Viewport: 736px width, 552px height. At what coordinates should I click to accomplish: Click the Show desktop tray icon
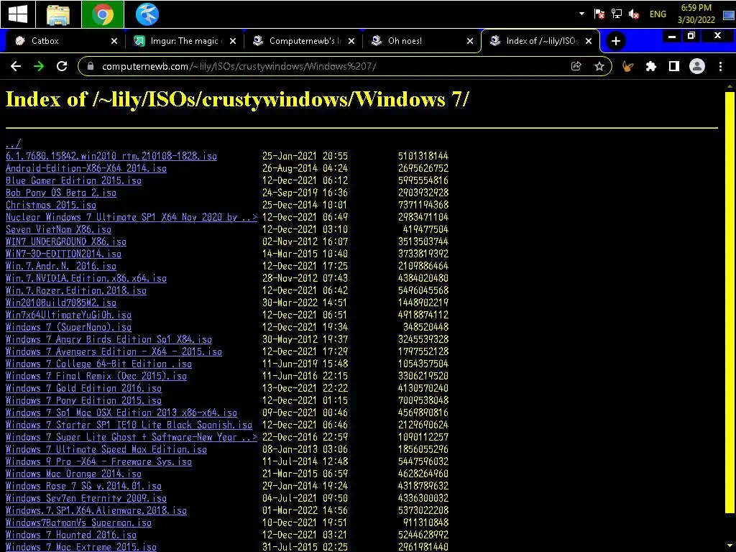[x=729, y=14]
